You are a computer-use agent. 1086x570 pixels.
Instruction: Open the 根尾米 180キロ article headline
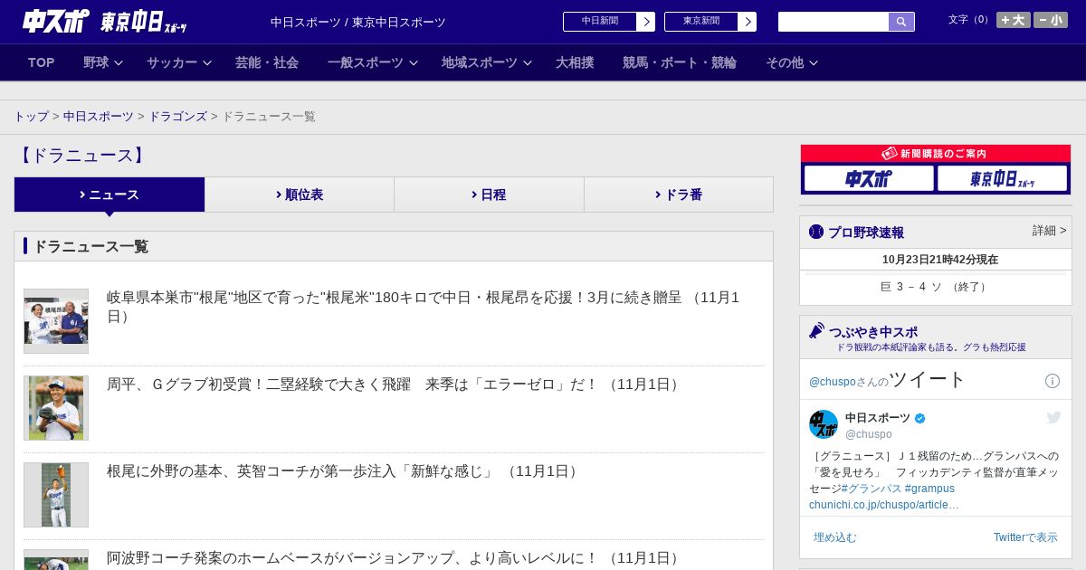click(424, 307)
